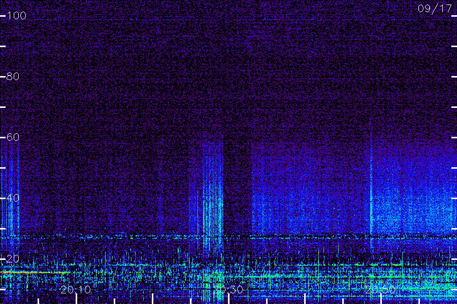Click the 20 frequency axis label

pos(13,258)
